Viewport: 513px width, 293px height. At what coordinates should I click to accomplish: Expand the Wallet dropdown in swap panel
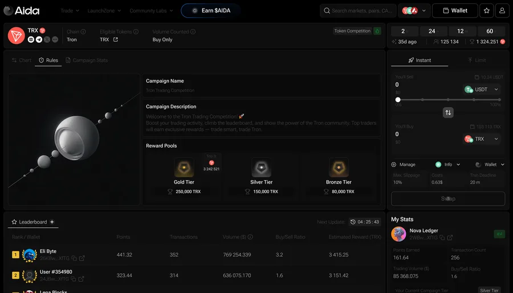tap(490, 165)
